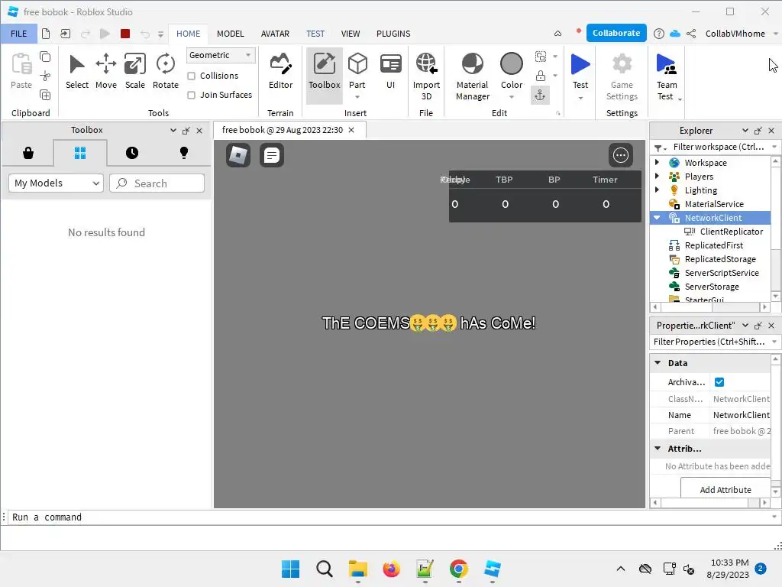Open the chat icon in viewport
Screen dimensions: 782x587
(272, 155)
